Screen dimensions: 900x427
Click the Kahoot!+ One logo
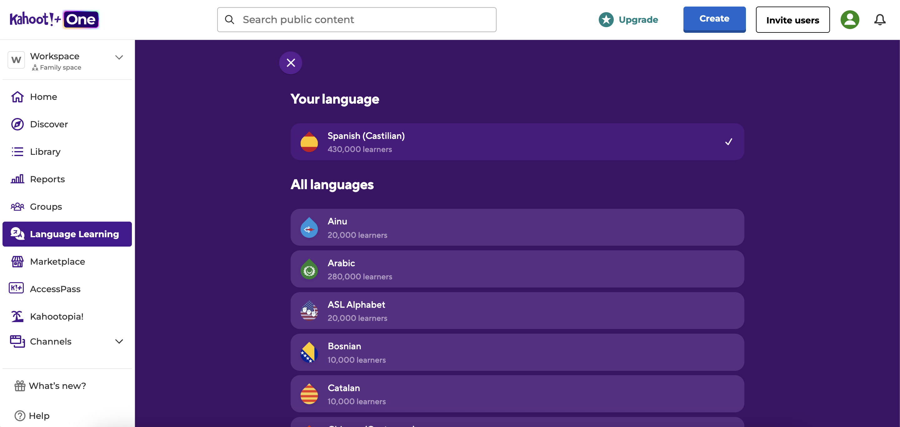(x=54, y=20)
